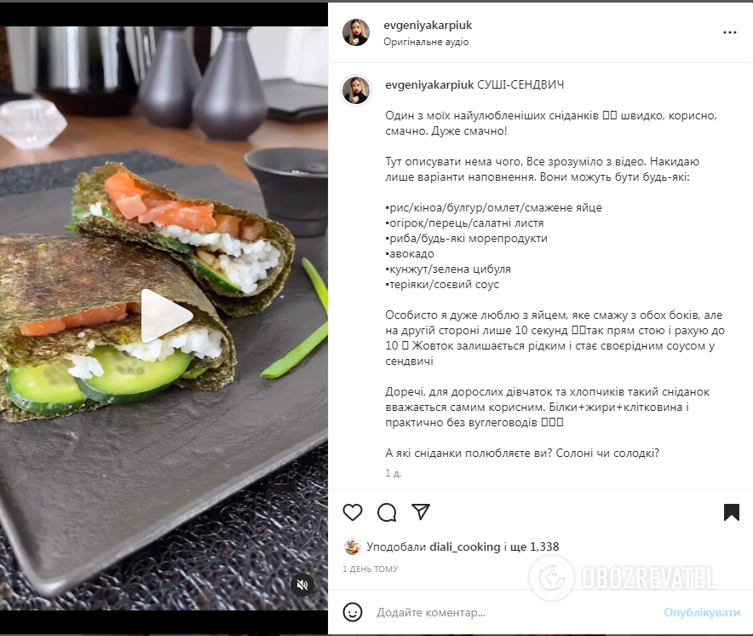Click the 1 д. caption timestamp
Screen dimensions: 753x636
click(393, 473)
